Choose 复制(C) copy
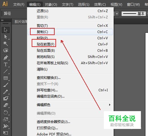148x136 pixels. pyautogui.click(x=70, y=32)
